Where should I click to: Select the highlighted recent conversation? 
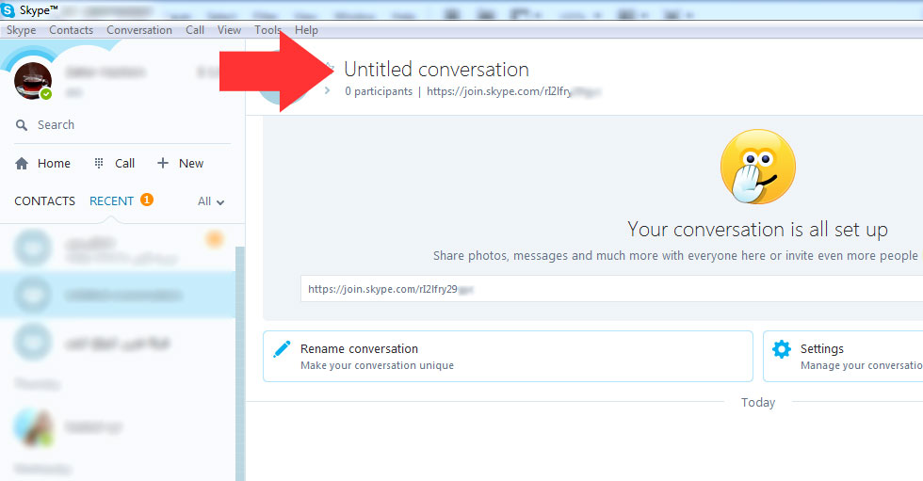[x=118, y=295]
